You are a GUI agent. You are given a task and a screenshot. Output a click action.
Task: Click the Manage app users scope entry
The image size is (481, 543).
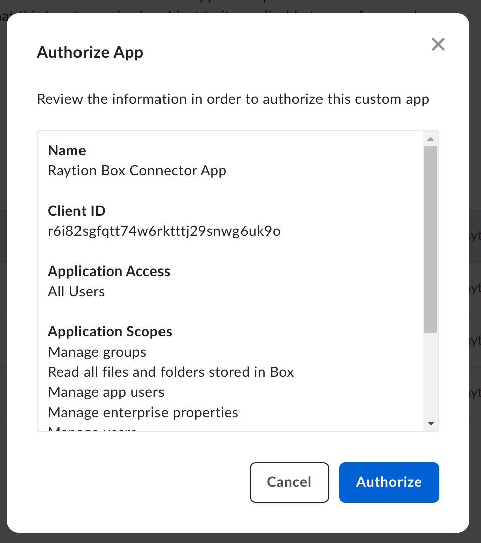coord(106,392)
